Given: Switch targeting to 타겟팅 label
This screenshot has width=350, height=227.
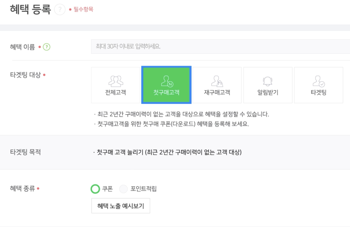Looking at the screenshot, I should pyautogui.click(x=318, y=92).
